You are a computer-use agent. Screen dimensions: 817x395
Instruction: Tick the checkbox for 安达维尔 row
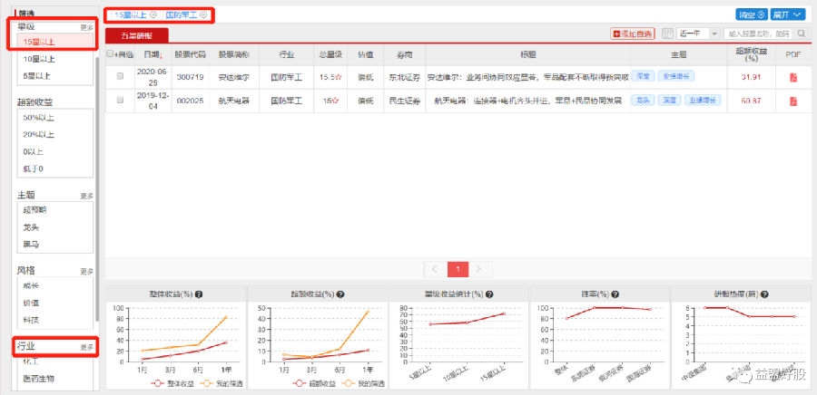tap(120, 78)
